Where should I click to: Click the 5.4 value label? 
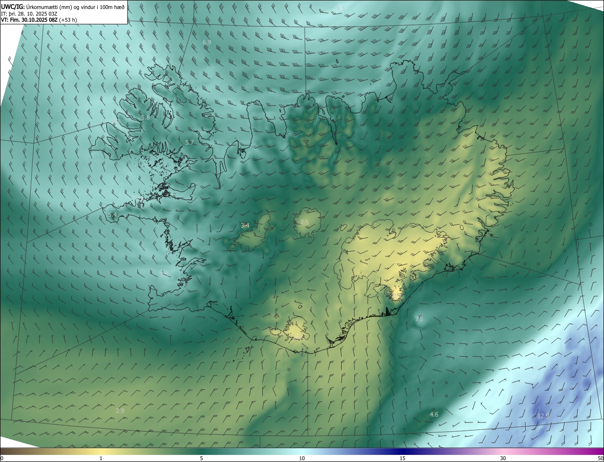click(x=112, y=214)
